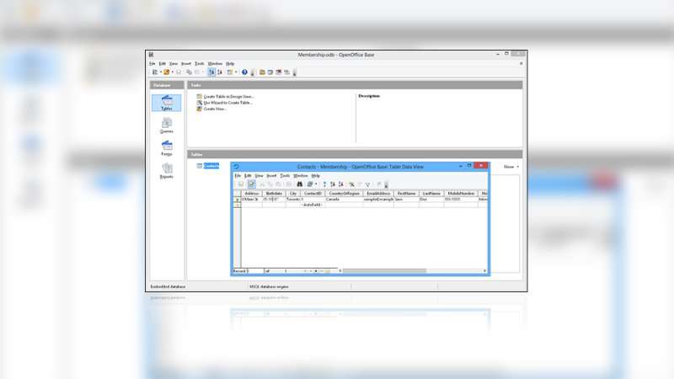
Task: Click Create View task link
Action: (x=215, y=109)
